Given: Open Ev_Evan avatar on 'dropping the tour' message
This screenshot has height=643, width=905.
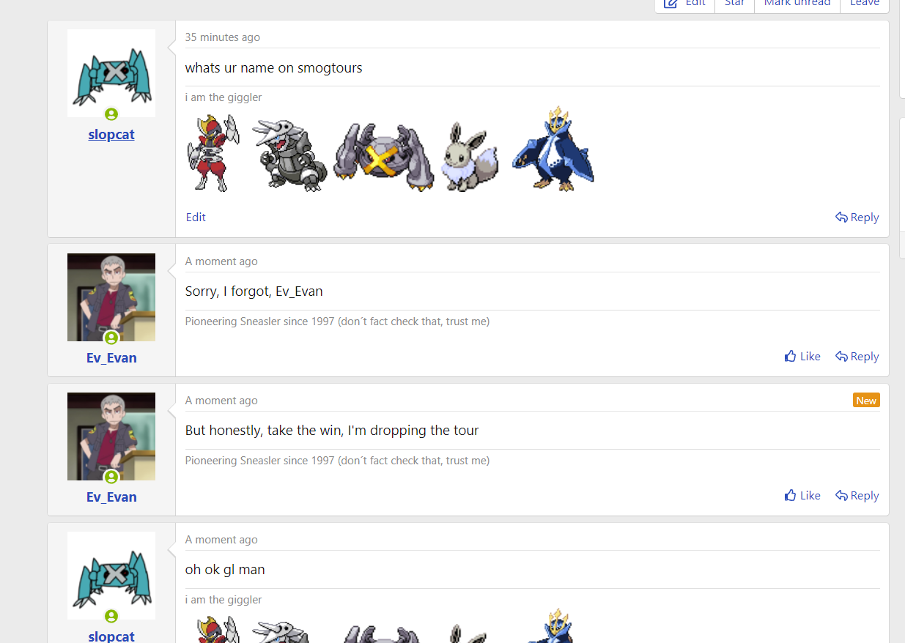Looking at the screenshot, I should [111, 436].
